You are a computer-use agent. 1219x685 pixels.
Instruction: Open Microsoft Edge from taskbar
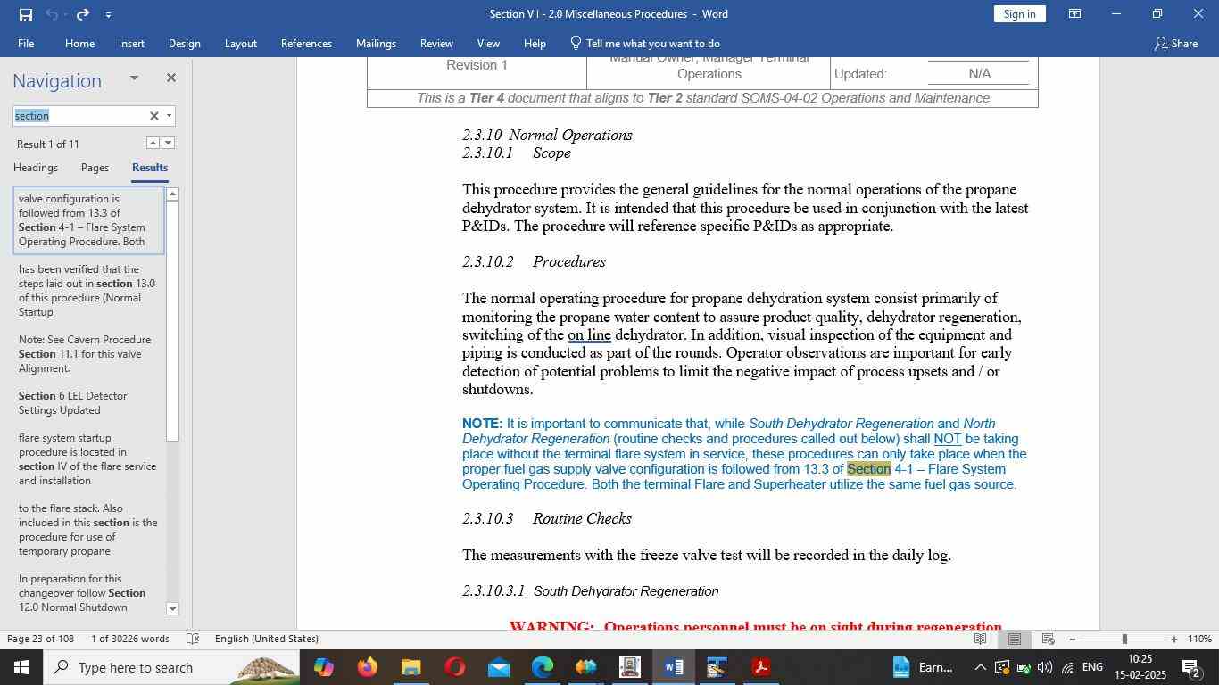[543, 667]
